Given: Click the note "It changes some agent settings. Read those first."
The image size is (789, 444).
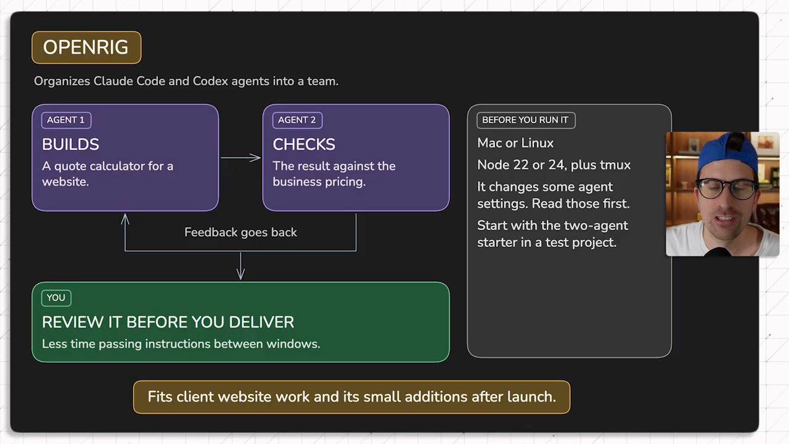Looking at the screenshot, I should [554, 195].
